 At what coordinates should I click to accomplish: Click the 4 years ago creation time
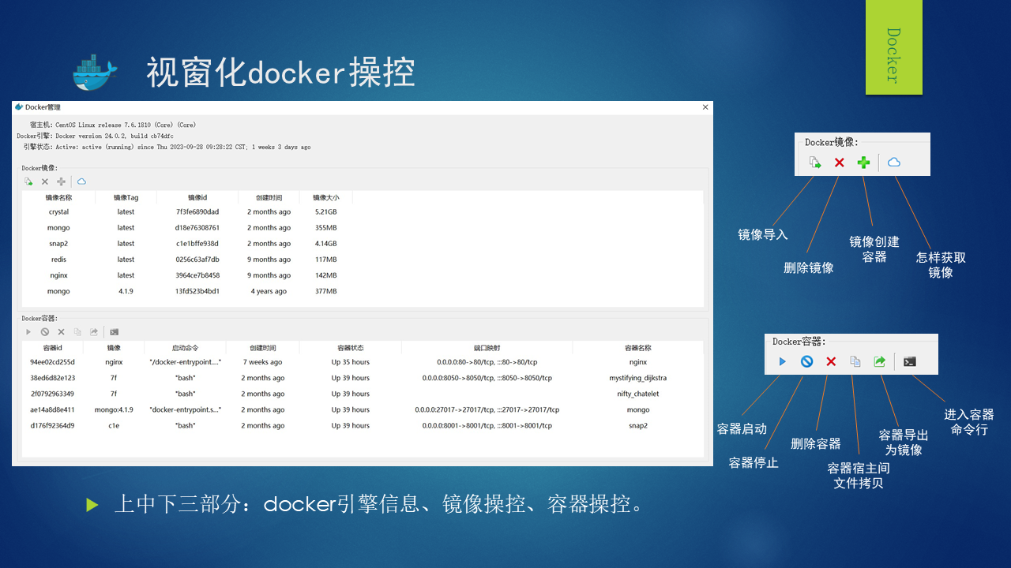[x=269, y=291]
